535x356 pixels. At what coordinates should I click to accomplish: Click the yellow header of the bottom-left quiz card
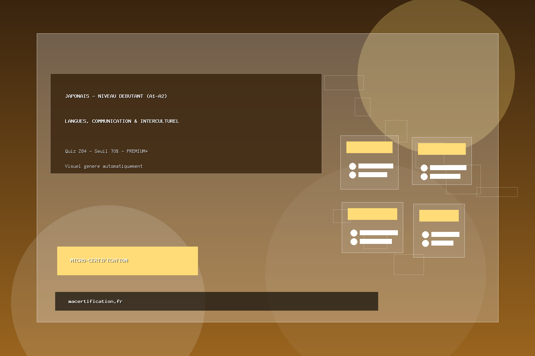(372, 214)
